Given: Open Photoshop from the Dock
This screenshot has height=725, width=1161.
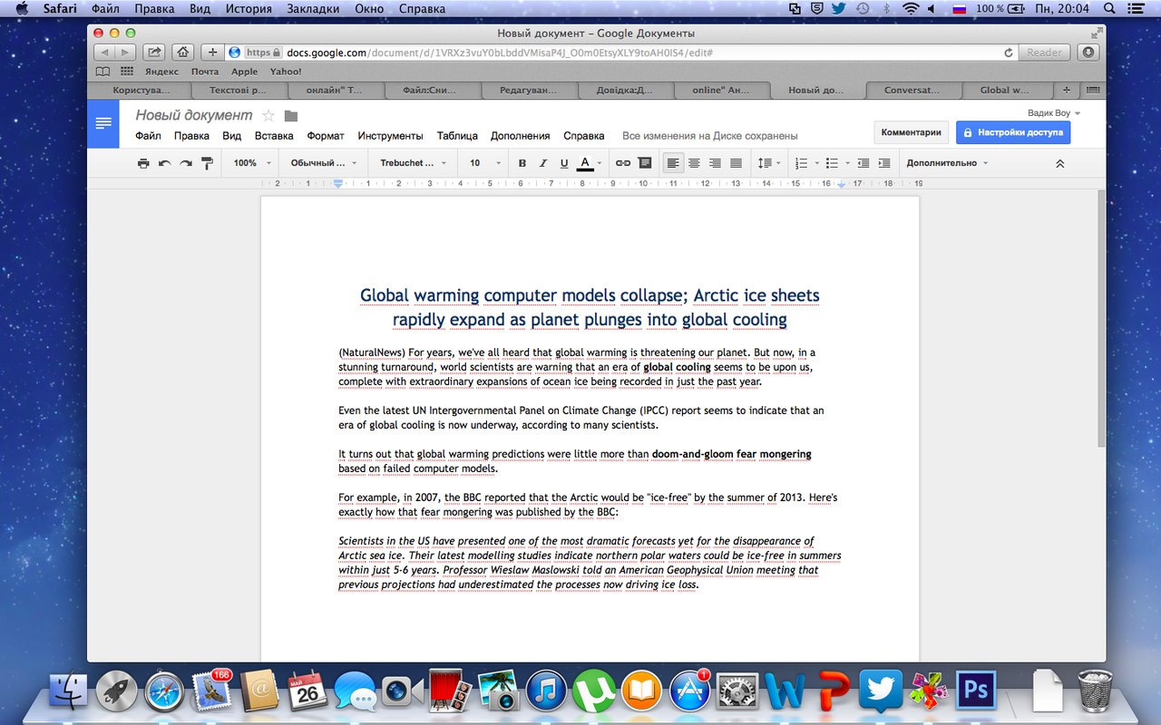Looking at the screenshot, I should 976,691.
